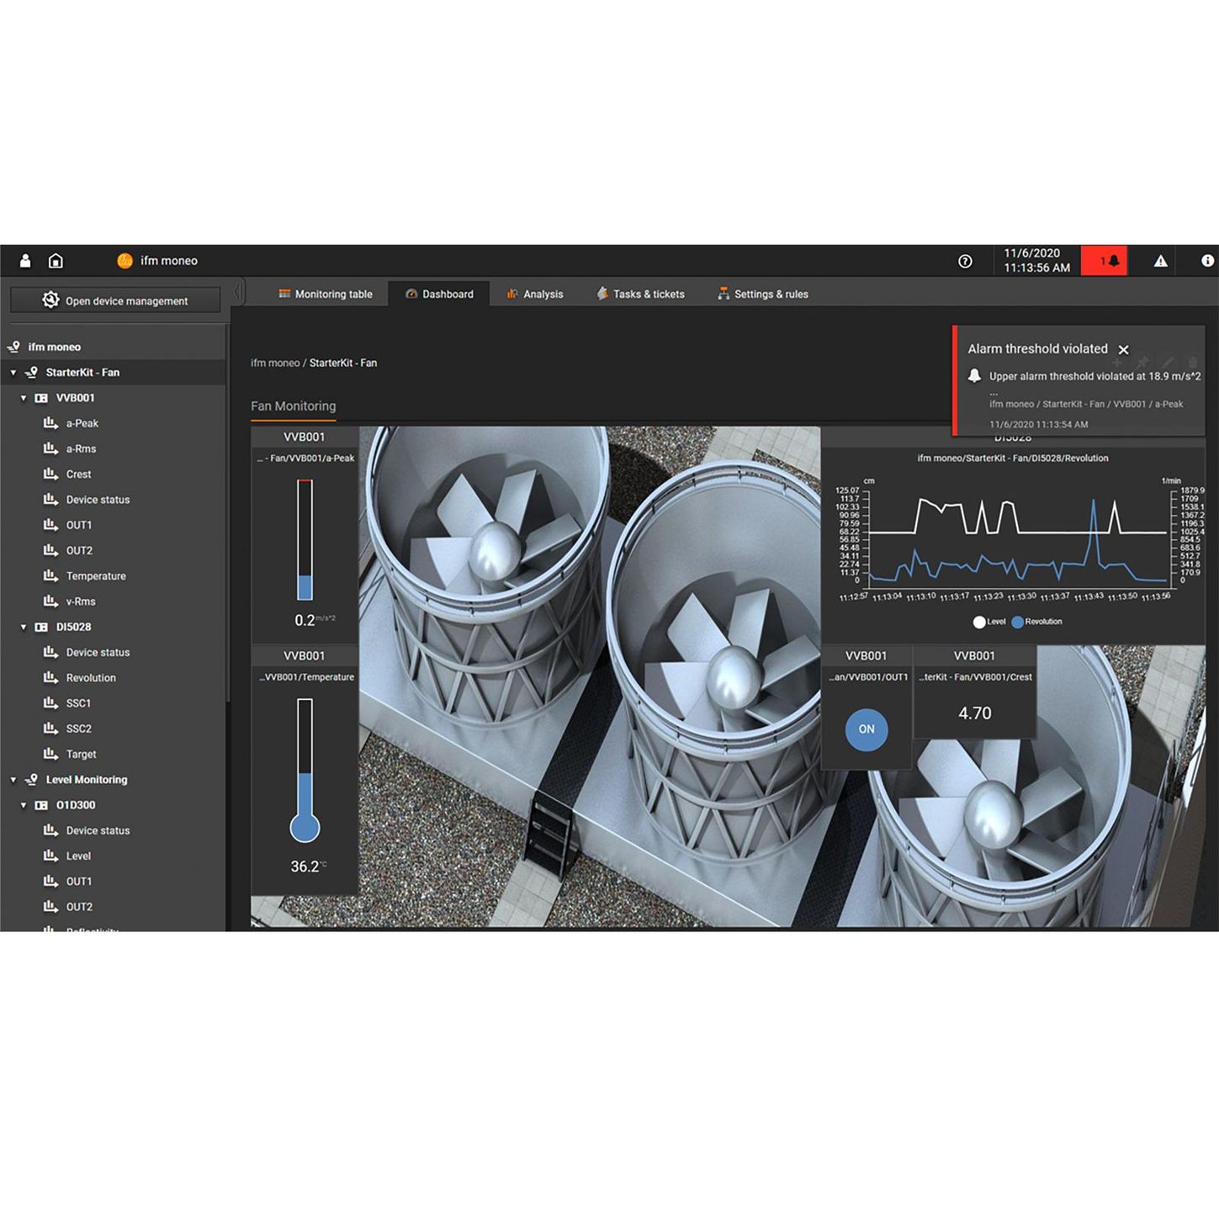
Task: Toggle the Revolution series in chart legend
Action: tap(1018, 622)
